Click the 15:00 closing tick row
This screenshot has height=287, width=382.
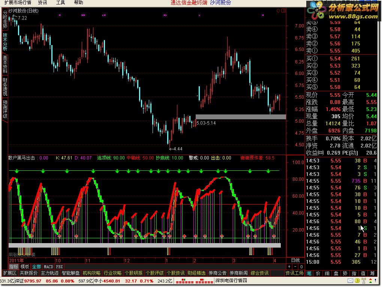pos(341,262)
